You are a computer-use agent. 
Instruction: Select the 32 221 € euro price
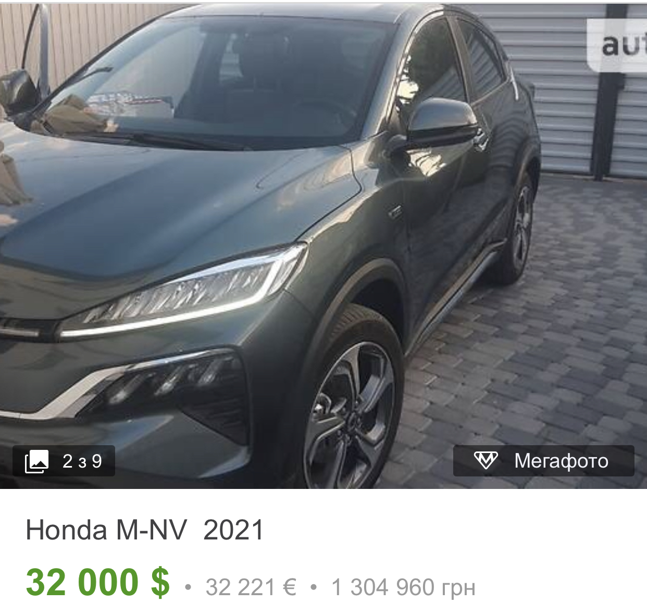click(251, 587)
